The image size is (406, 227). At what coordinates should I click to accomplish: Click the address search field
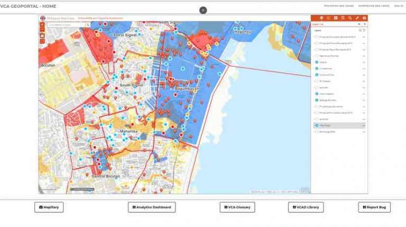(x=66, y=25)
